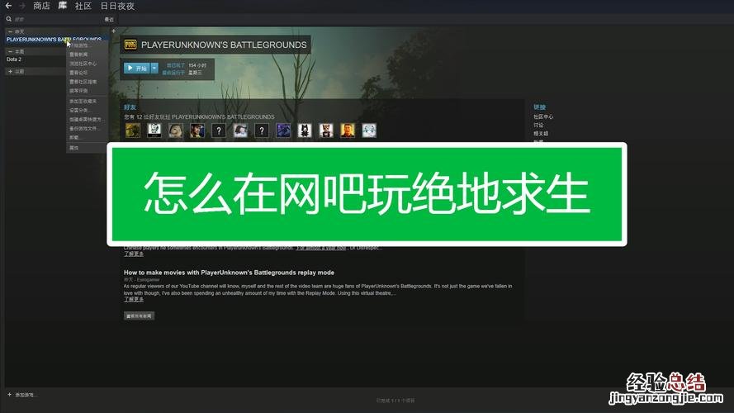Go back with the left arrow

pyautogui.click(x=8, y=6)
